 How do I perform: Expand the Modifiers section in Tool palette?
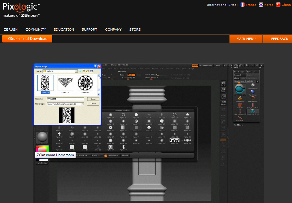tap(238, 125)
